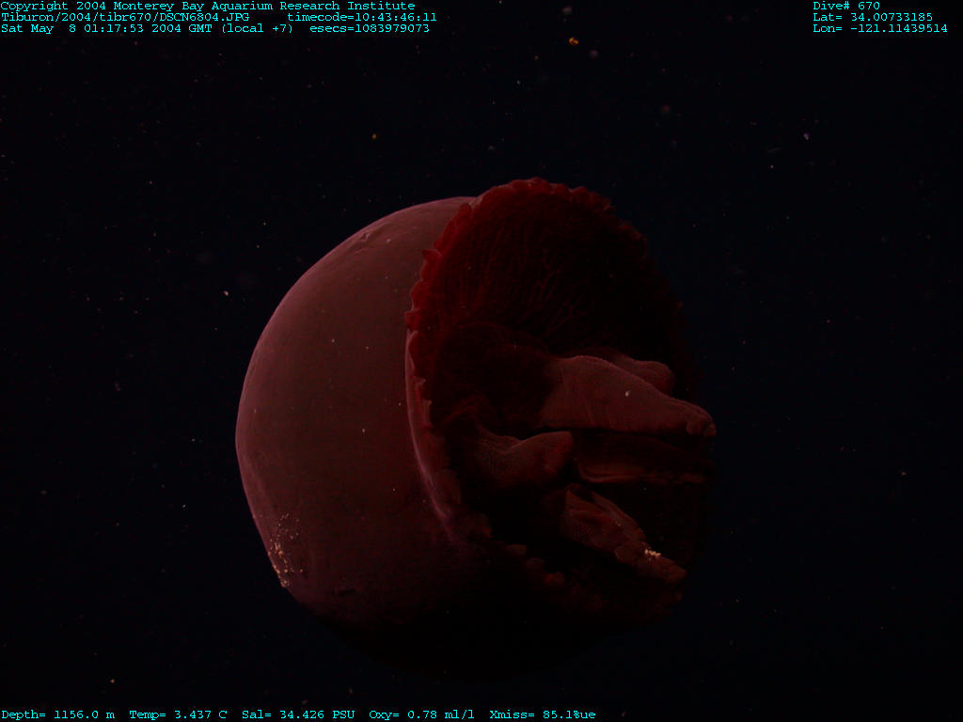Screen dimensions: 963x722
Task: Click the 'Lon= -121.11439514' reading
Action: pos(879,28)
